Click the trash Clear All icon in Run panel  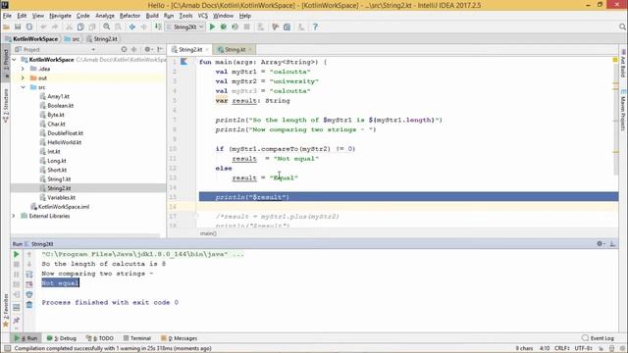pos(29,305)
